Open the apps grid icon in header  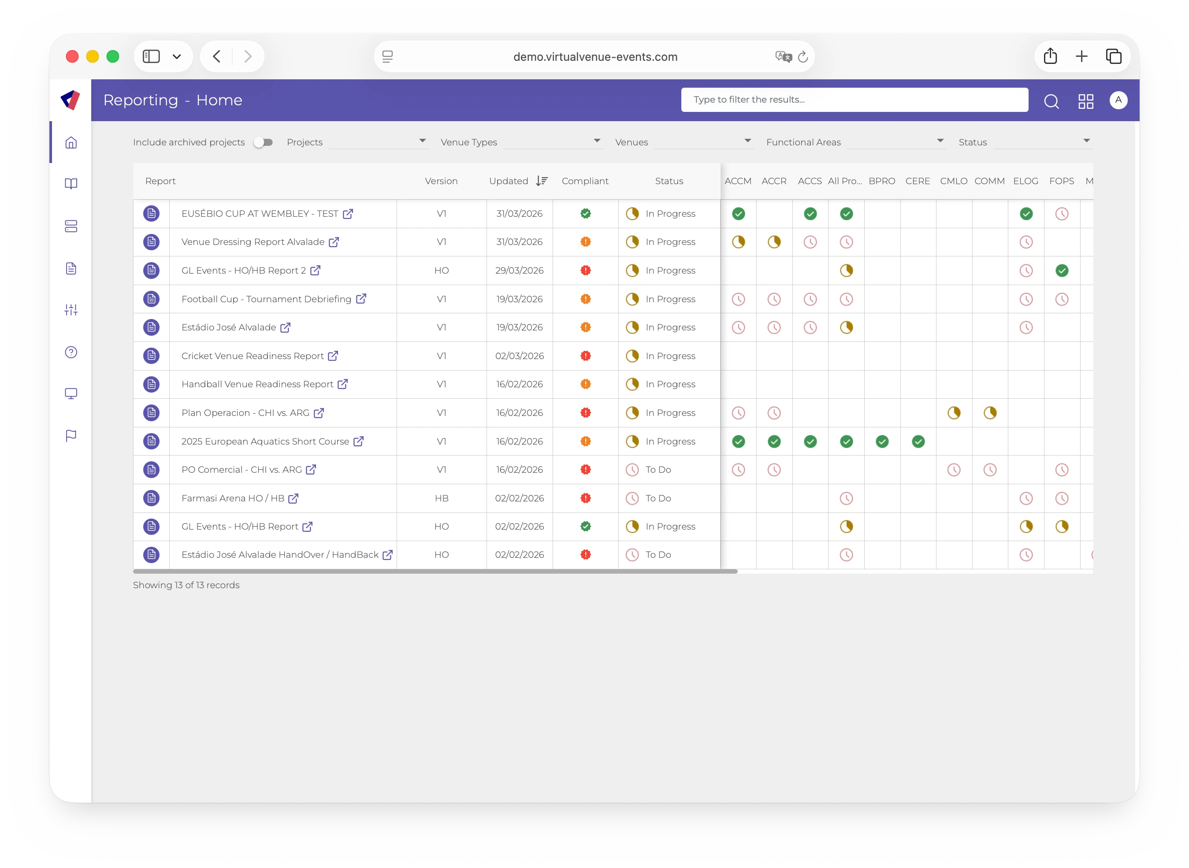1085,101
